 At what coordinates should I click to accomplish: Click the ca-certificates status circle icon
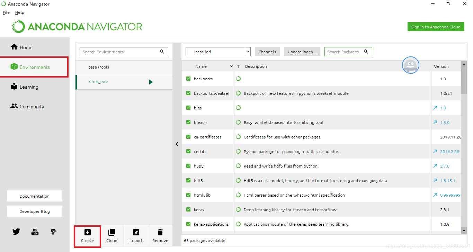238,137
